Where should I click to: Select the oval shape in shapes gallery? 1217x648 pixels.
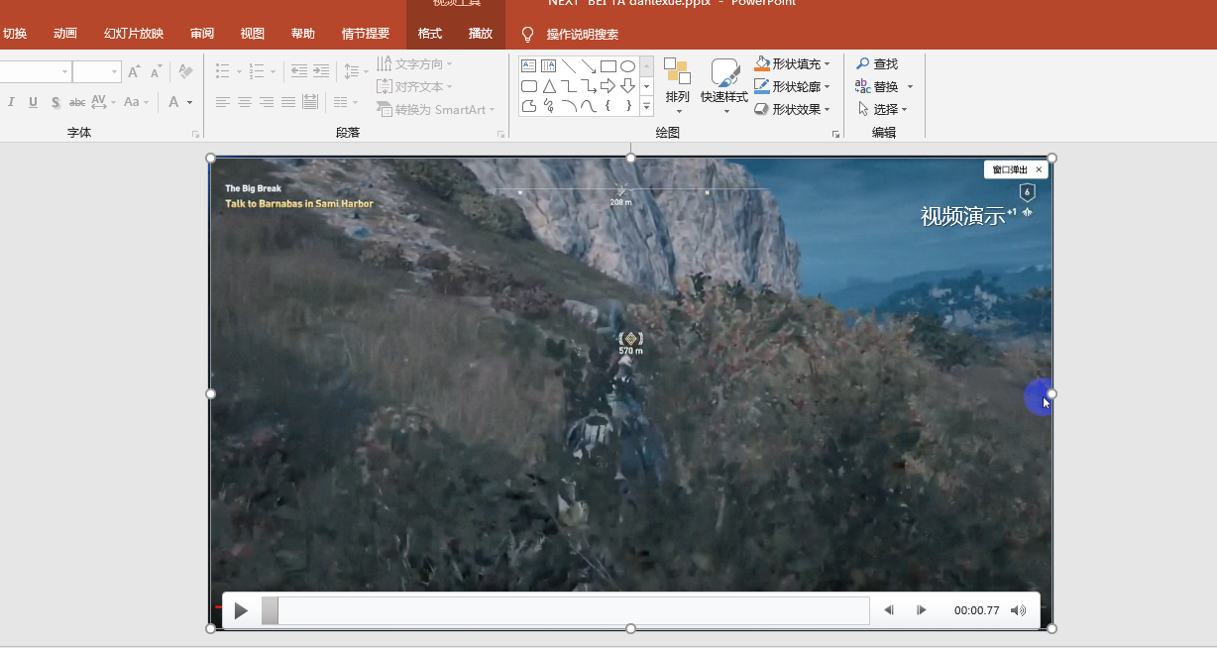pyautogui.click(x=627, y=66)
